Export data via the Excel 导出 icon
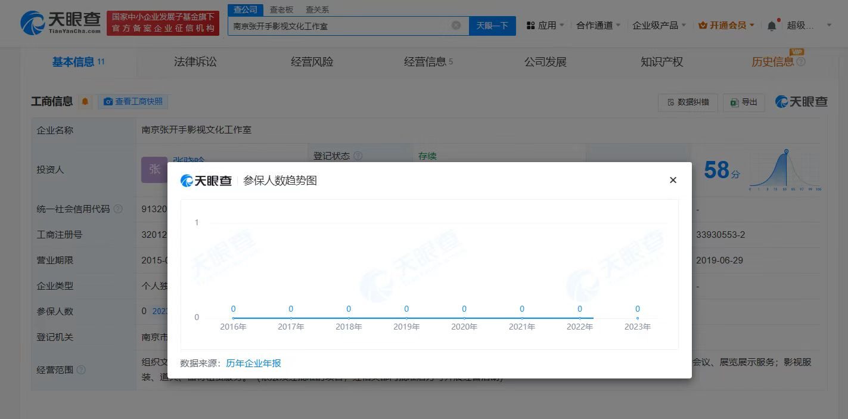 click(x=734, y=102)
